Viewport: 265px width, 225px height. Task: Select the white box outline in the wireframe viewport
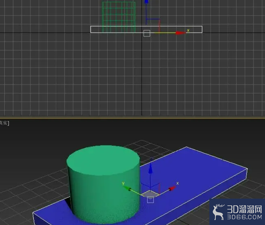coord(146,29)
